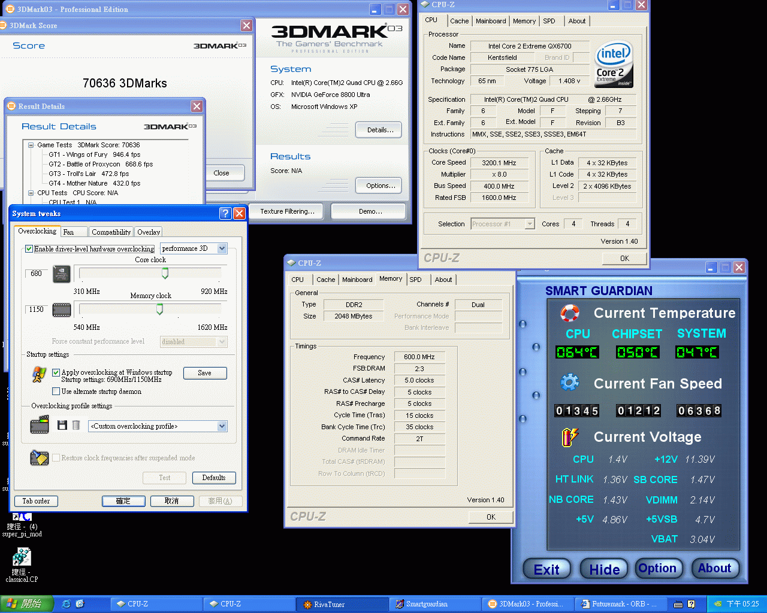Open Texture Filtering... in 3DMark03

(x=287, y=211)
